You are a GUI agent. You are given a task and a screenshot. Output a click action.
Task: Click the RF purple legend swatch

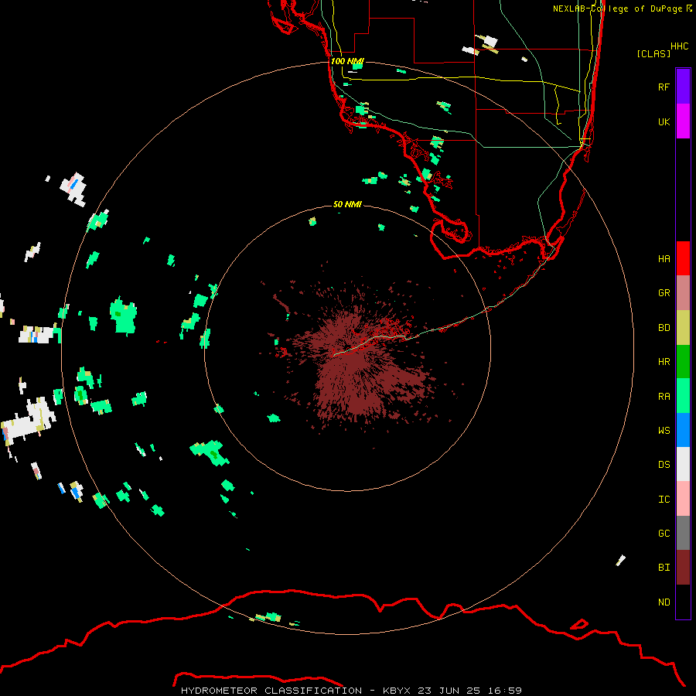[683, 87]
